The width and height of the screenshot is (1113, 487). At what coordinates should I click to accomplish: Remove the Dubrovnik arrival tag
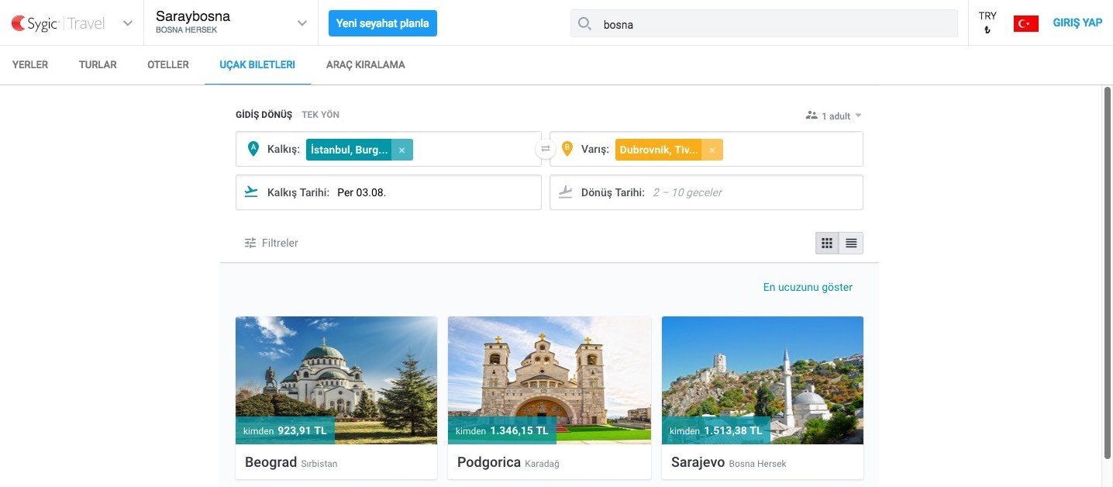coord(712,150)
